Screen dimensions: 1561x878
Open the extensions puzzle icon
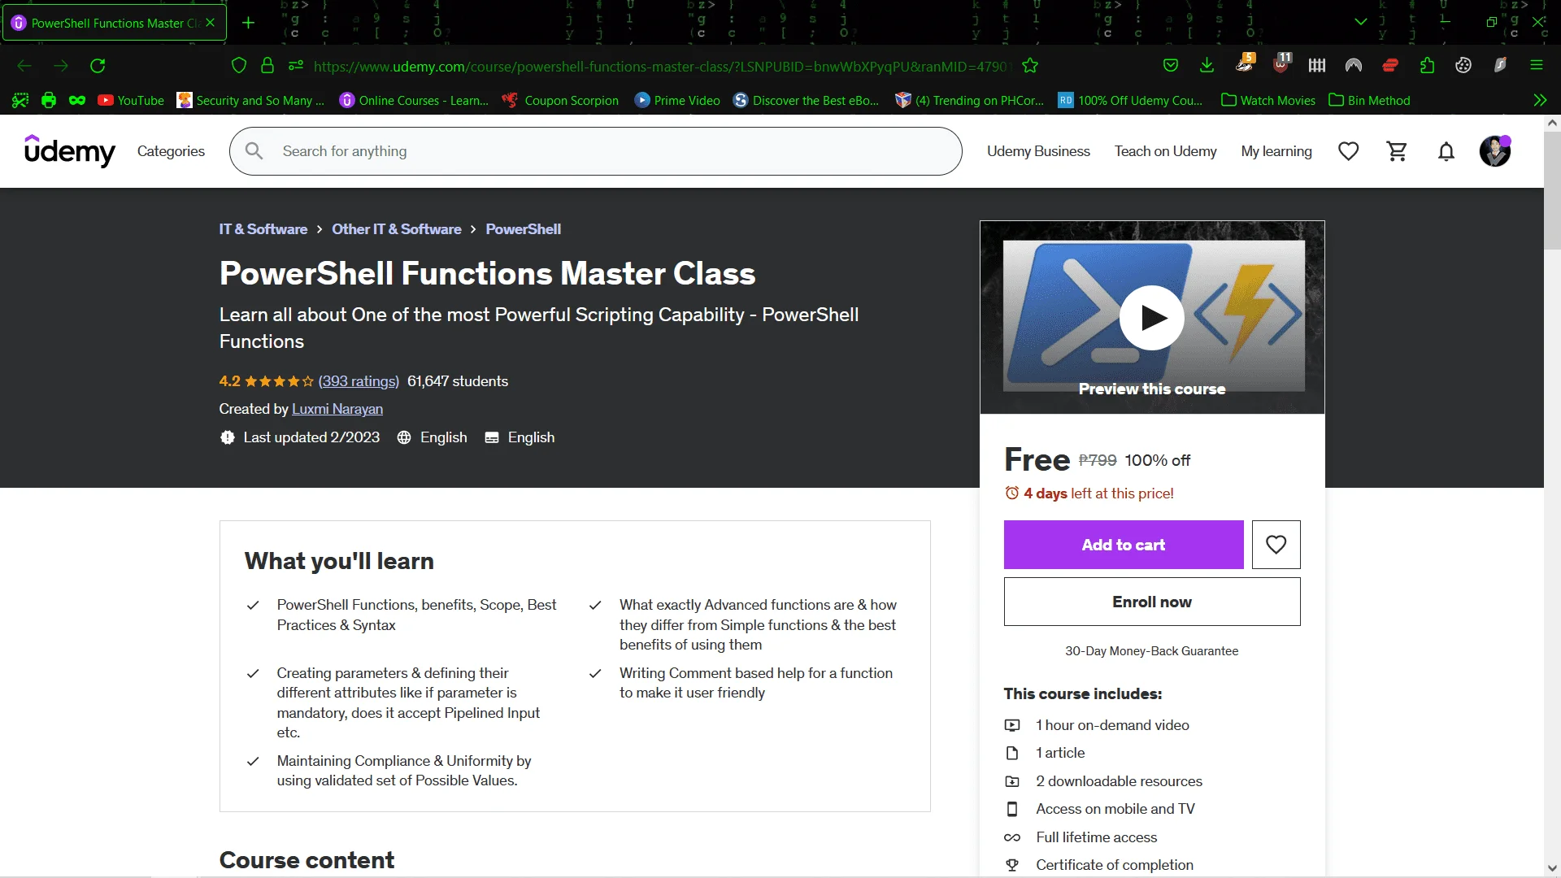(1427, 66)
